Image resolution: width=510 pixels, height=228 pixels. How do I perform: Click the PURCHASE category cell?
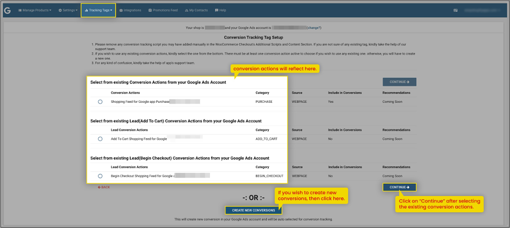264,101
